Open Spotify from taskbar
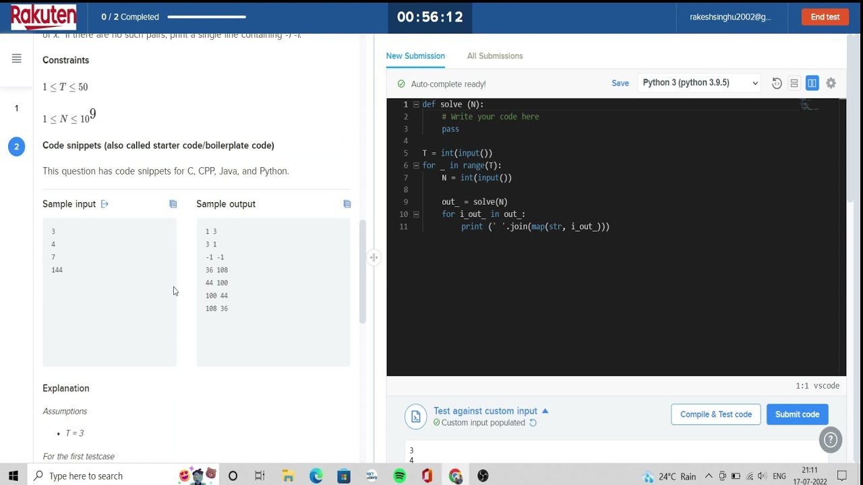This screenshot has width=863, height=485. pos(399,476)
